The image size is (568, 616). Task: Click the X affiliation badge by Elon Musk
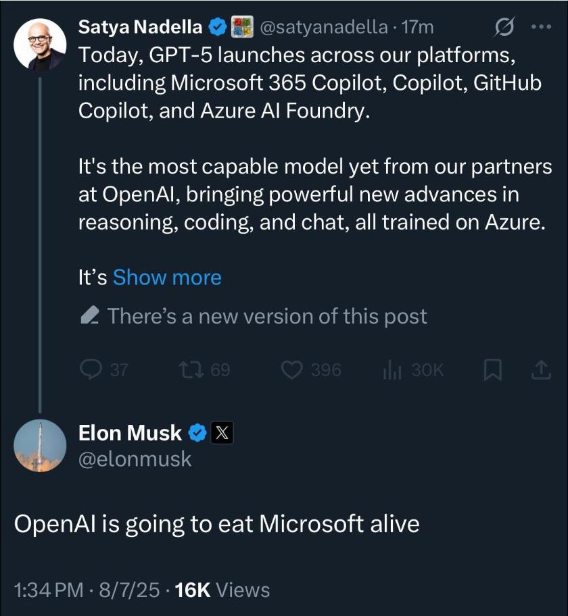click(x=222, y=433)
